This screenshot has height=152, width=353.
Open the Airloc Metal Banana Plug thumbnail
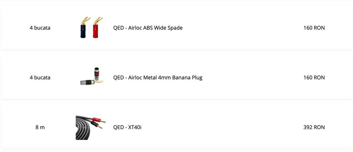coord(91,77)
